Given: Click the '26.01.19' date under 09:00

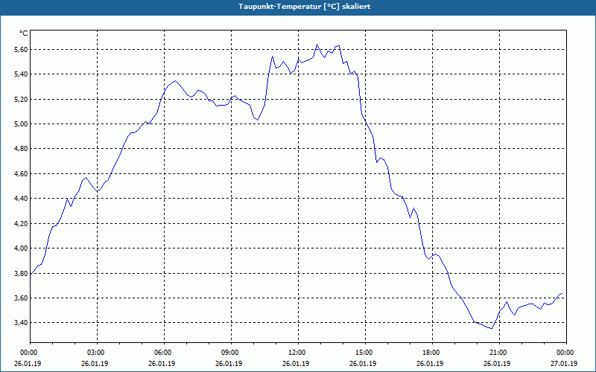Looking at the screenshot, I should [229, 363].
